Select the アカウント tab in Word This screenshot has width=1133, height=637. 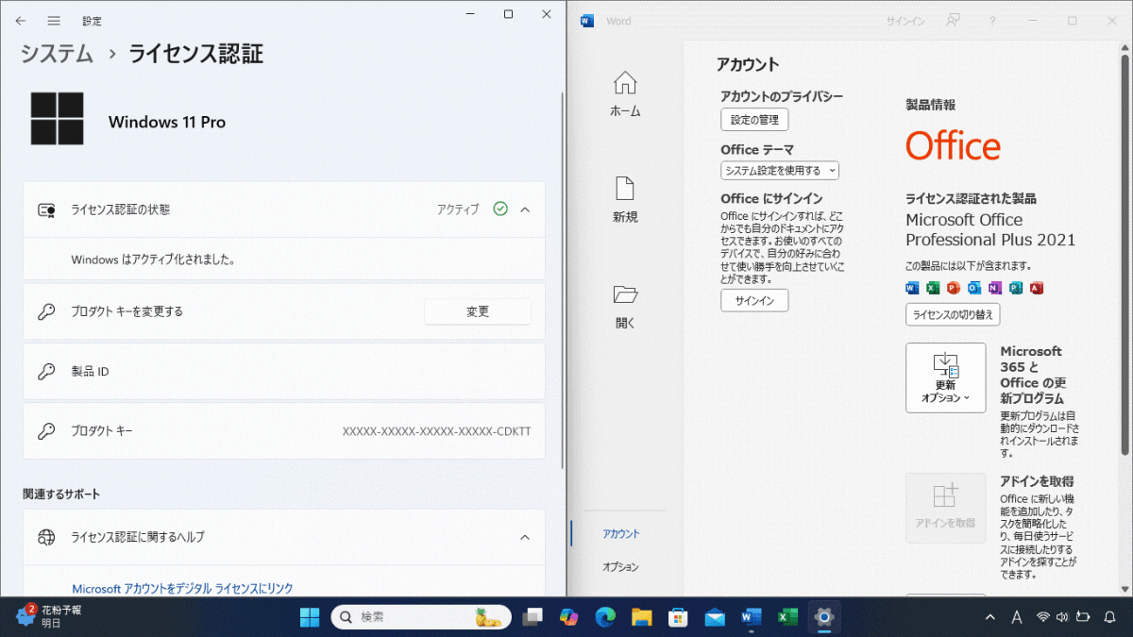[x=620, y=534]
